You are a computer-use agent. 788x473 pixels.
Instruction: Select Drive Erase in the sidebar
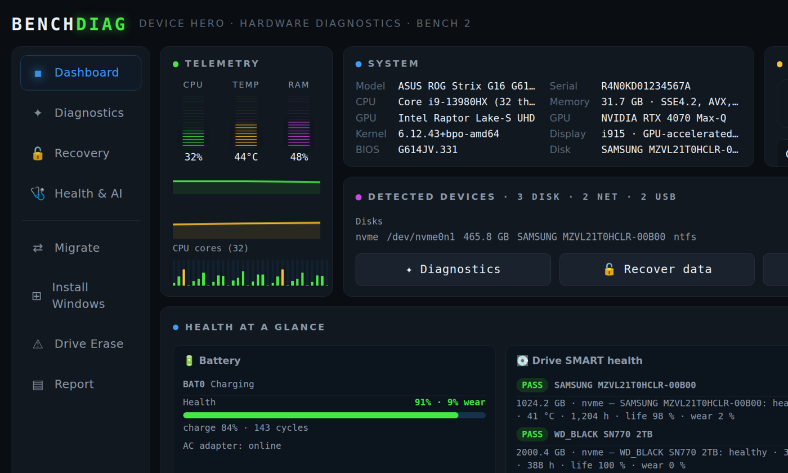coord(81,344)
